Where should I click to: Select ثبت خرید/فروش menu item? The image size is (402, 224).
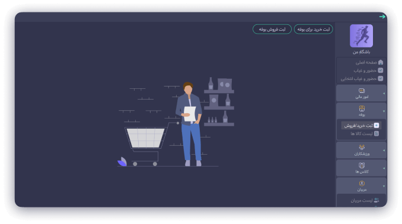pyautogui.click(x=361, y=126)
